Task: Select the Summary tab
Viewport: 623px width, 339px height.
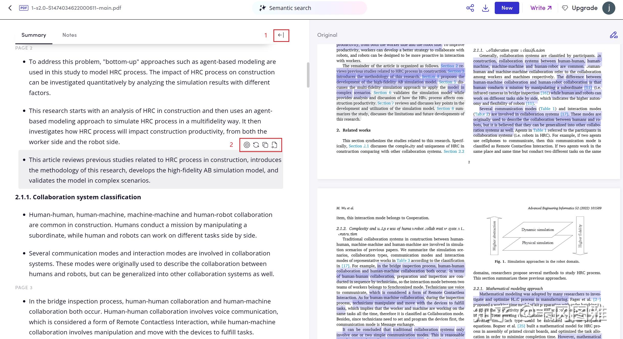Action: tap(34, 35)
